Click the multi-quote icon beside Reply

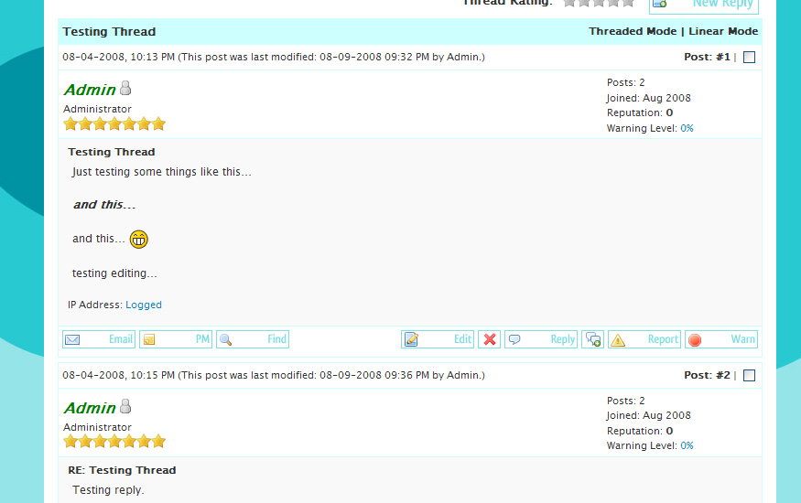click(593, 339)
